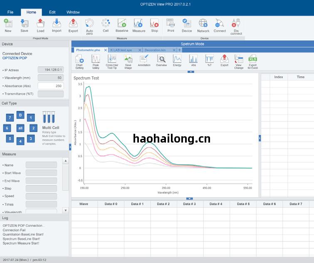
Task: Select the Peak Valley tool
Action: (x=96, y=61)
